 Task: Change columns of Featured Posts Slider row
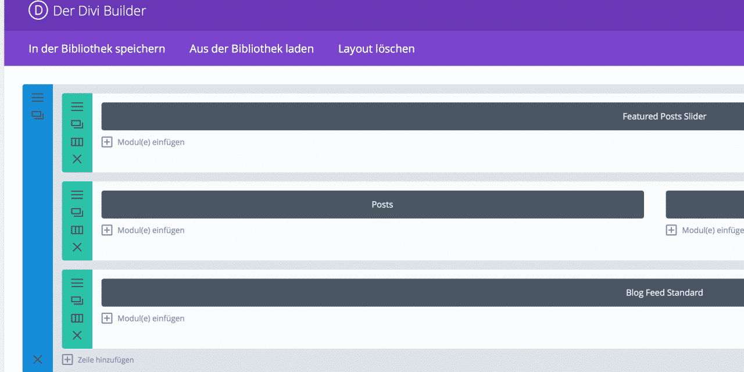77,142
